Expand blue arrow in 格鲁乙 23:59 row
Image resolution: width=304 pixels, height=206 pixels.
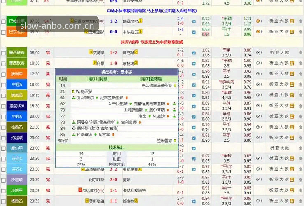coord(193,201)
